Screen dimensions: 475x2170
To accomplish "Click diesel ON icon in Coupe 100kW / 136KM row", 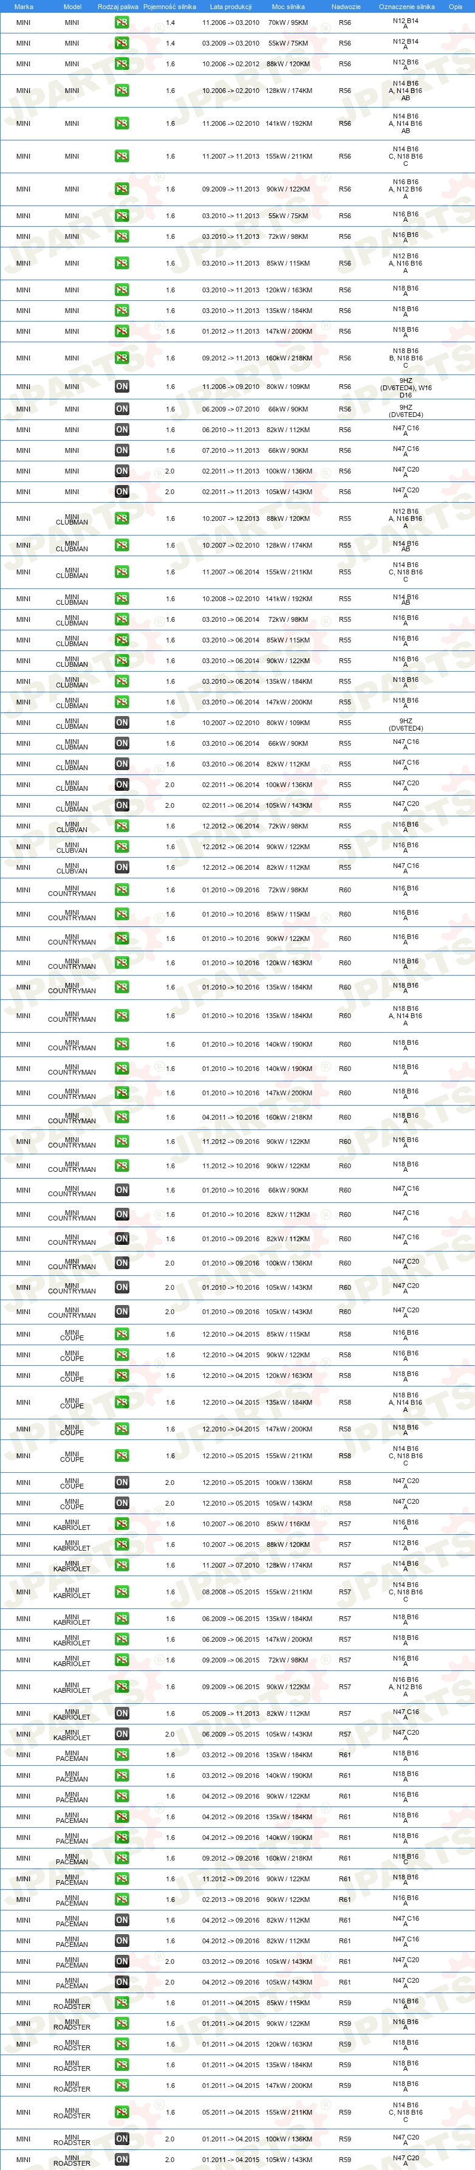I will tap(122, 1483).
